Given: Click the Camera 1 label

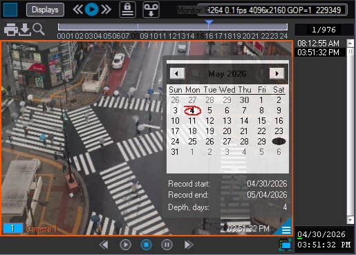Looking at the screenshot, I should click(41, 229).
